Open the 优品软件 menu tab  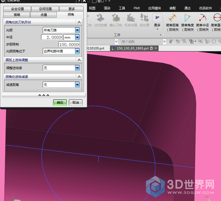click(x=206, y=8)
